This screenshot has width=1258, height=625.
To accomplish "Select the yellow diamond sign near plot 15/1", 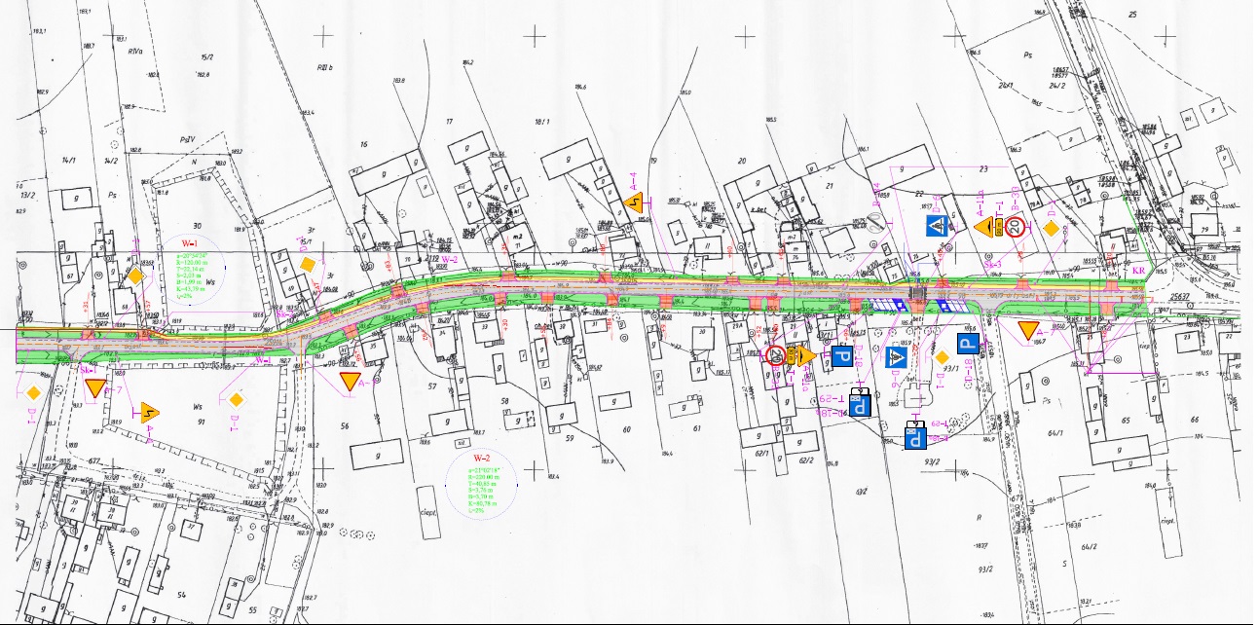I will pos(307,264).
